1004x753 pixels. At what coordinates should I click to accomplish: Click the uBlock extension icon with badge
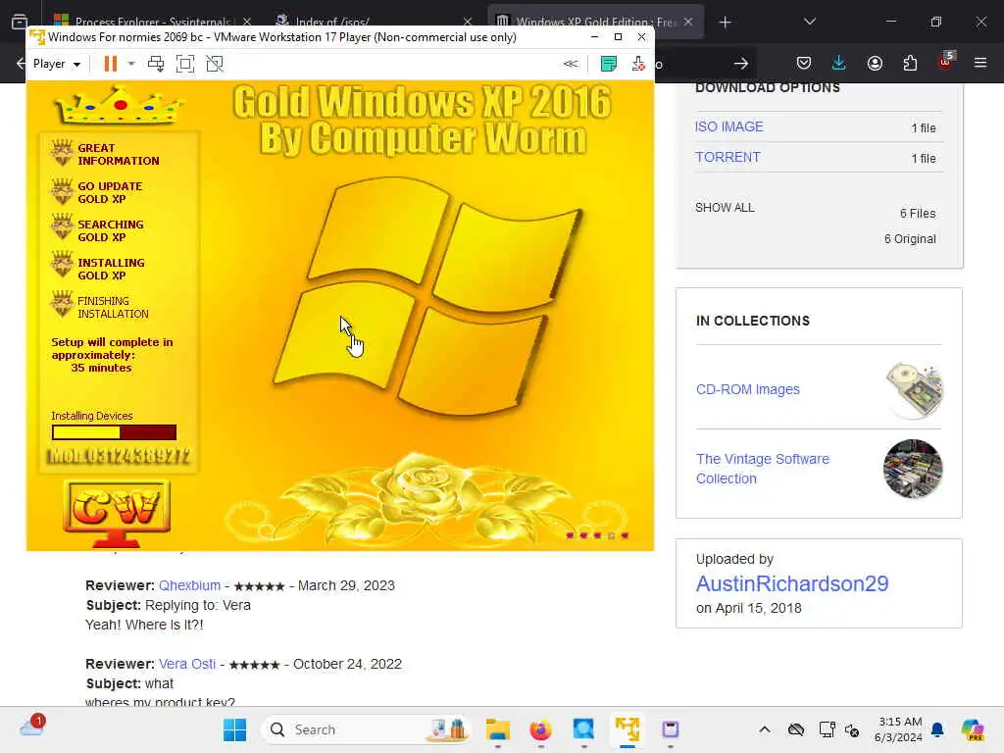tap(946, 62)
